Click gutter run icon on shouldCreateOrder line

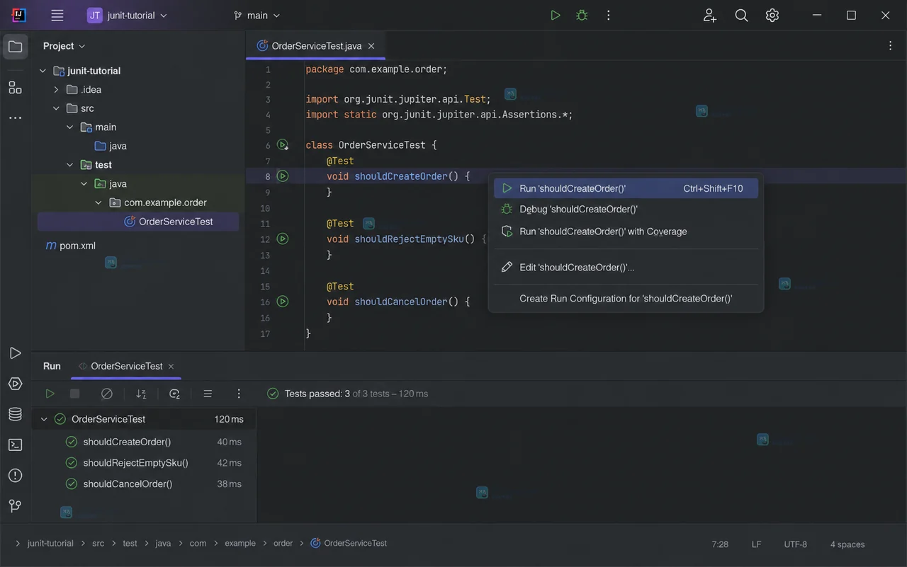[x=283, y=176]
